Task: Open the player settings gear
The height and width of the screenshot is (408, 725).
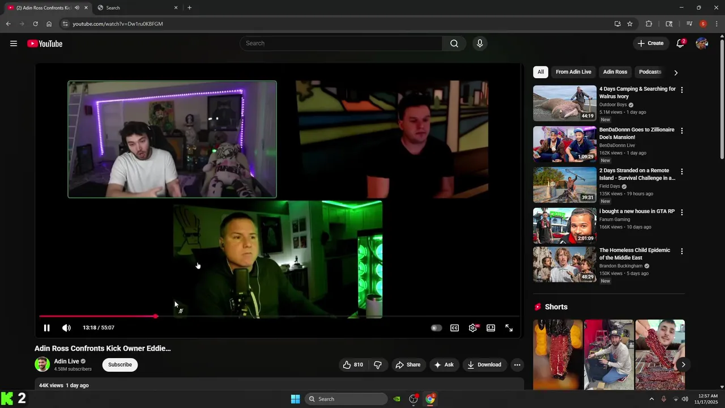Action: pos(473,328)
